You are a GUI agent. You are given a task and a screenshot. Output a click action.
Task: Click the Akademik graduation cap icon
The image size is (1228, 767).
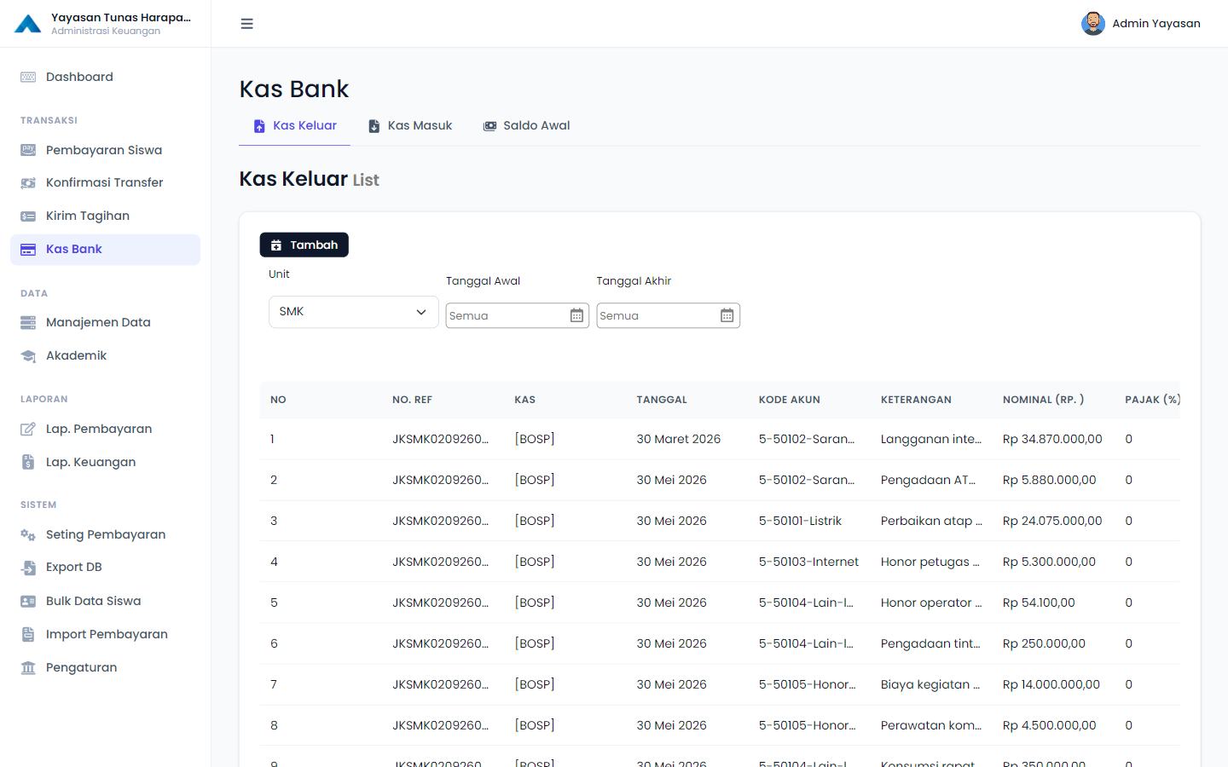[28, 355]
